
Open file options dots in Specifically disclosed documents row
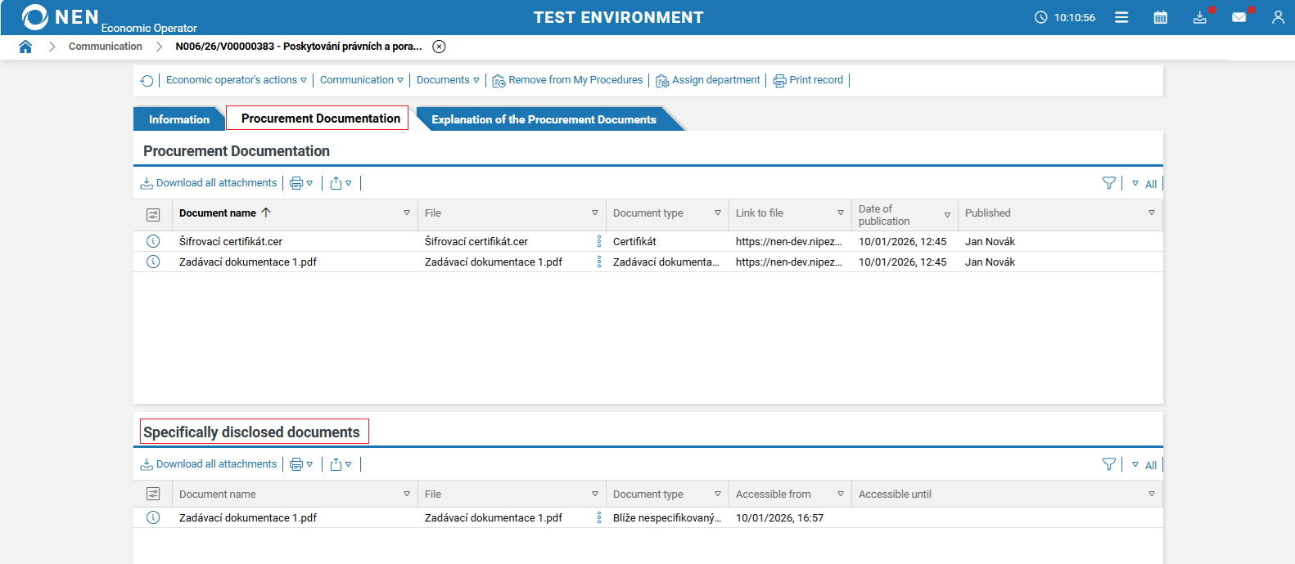[599, 517]
